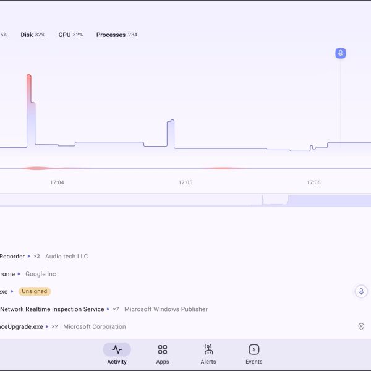Click the ×7 instance count

[x=116, y=309]
